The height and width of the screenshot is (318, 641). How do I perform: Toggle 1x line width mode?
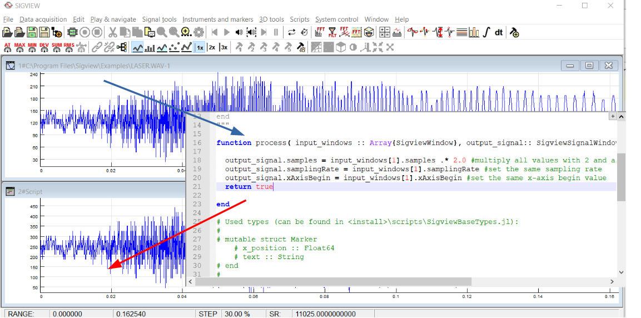point(200,47)
